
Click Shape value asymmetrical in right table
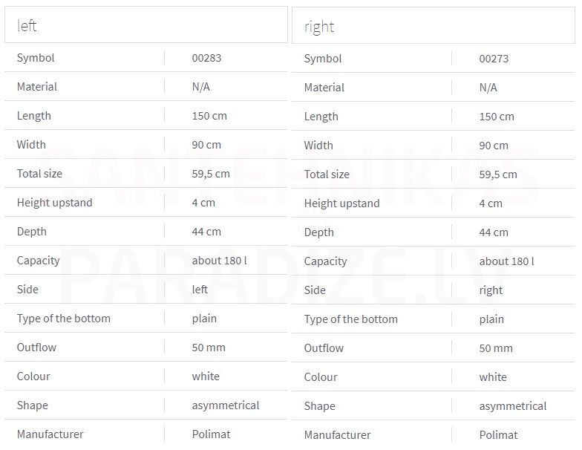[512, 406]
